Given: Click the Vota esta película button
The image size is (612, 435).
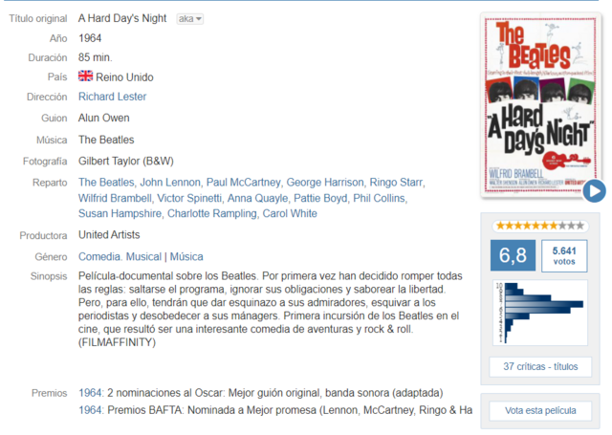Looking at the screenshot, I should 540,411.
